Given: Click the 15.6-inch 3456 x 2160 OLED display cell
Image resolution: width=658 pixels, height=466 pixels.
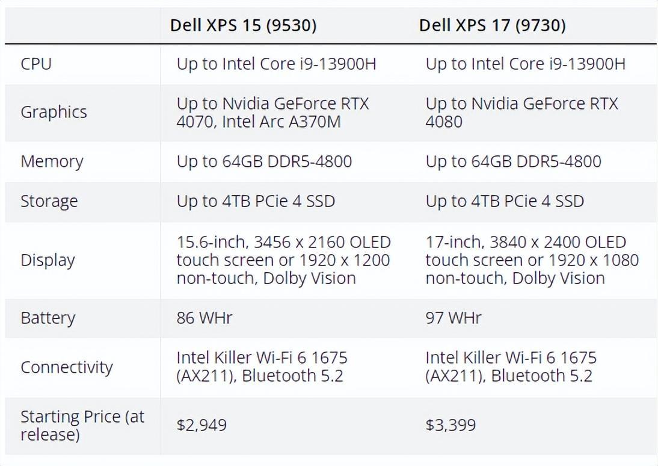Looking at the screenshot, I should pos(284,260).
